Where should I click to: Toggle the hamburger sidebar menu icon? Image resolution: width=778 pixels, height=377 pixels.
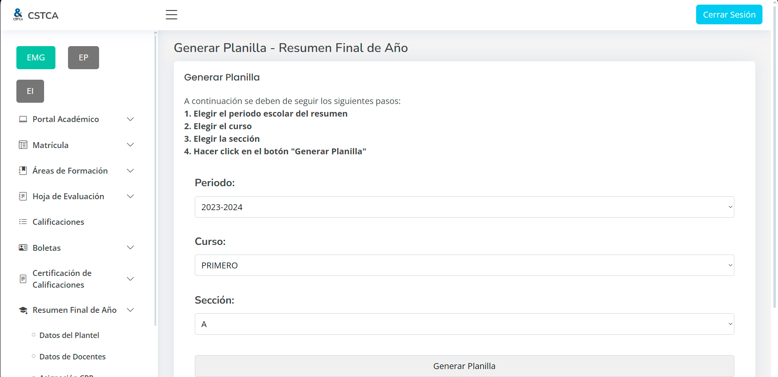point(171,15)
